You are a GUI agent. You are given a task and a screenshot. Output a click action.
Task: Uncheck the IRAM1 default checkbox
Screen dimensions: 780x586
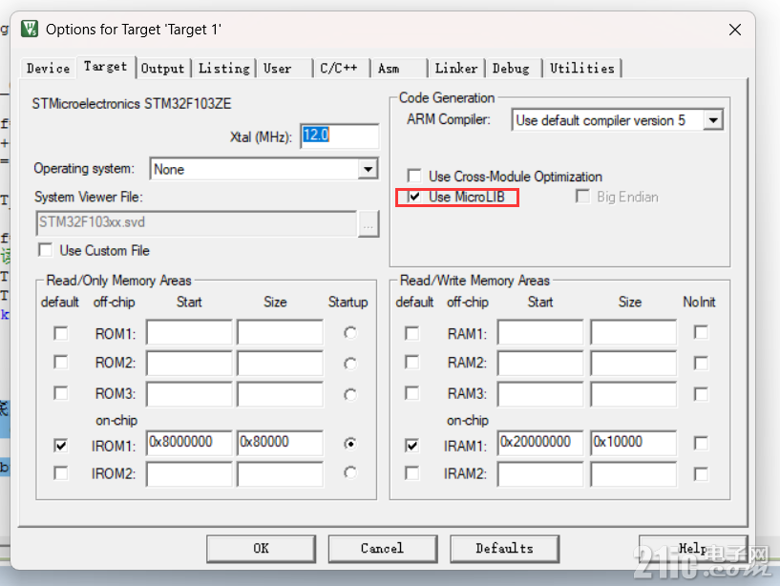(x=411, y=445)
